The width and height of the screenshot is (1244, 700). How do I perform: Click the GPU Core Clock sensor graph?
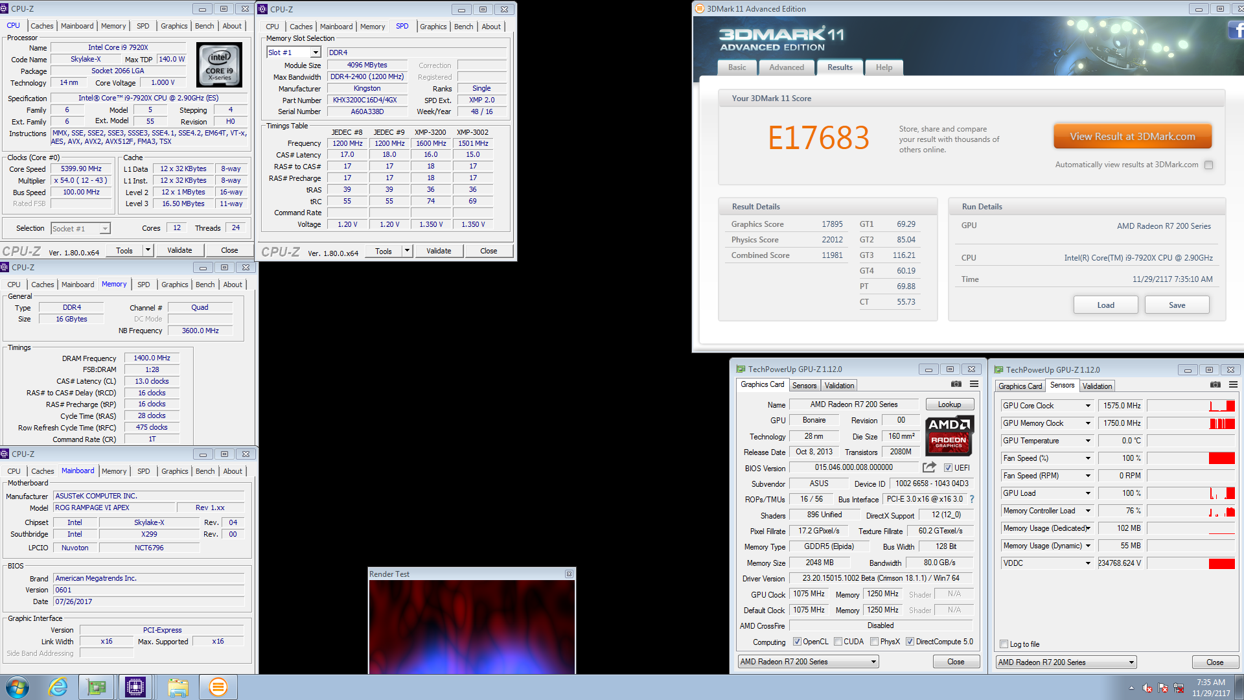coord(1191,406)
